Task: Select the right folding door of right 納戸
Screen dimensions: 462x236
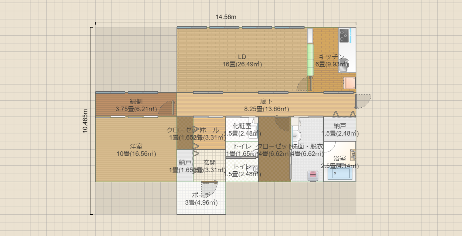Action: click(x=353, y=114)
